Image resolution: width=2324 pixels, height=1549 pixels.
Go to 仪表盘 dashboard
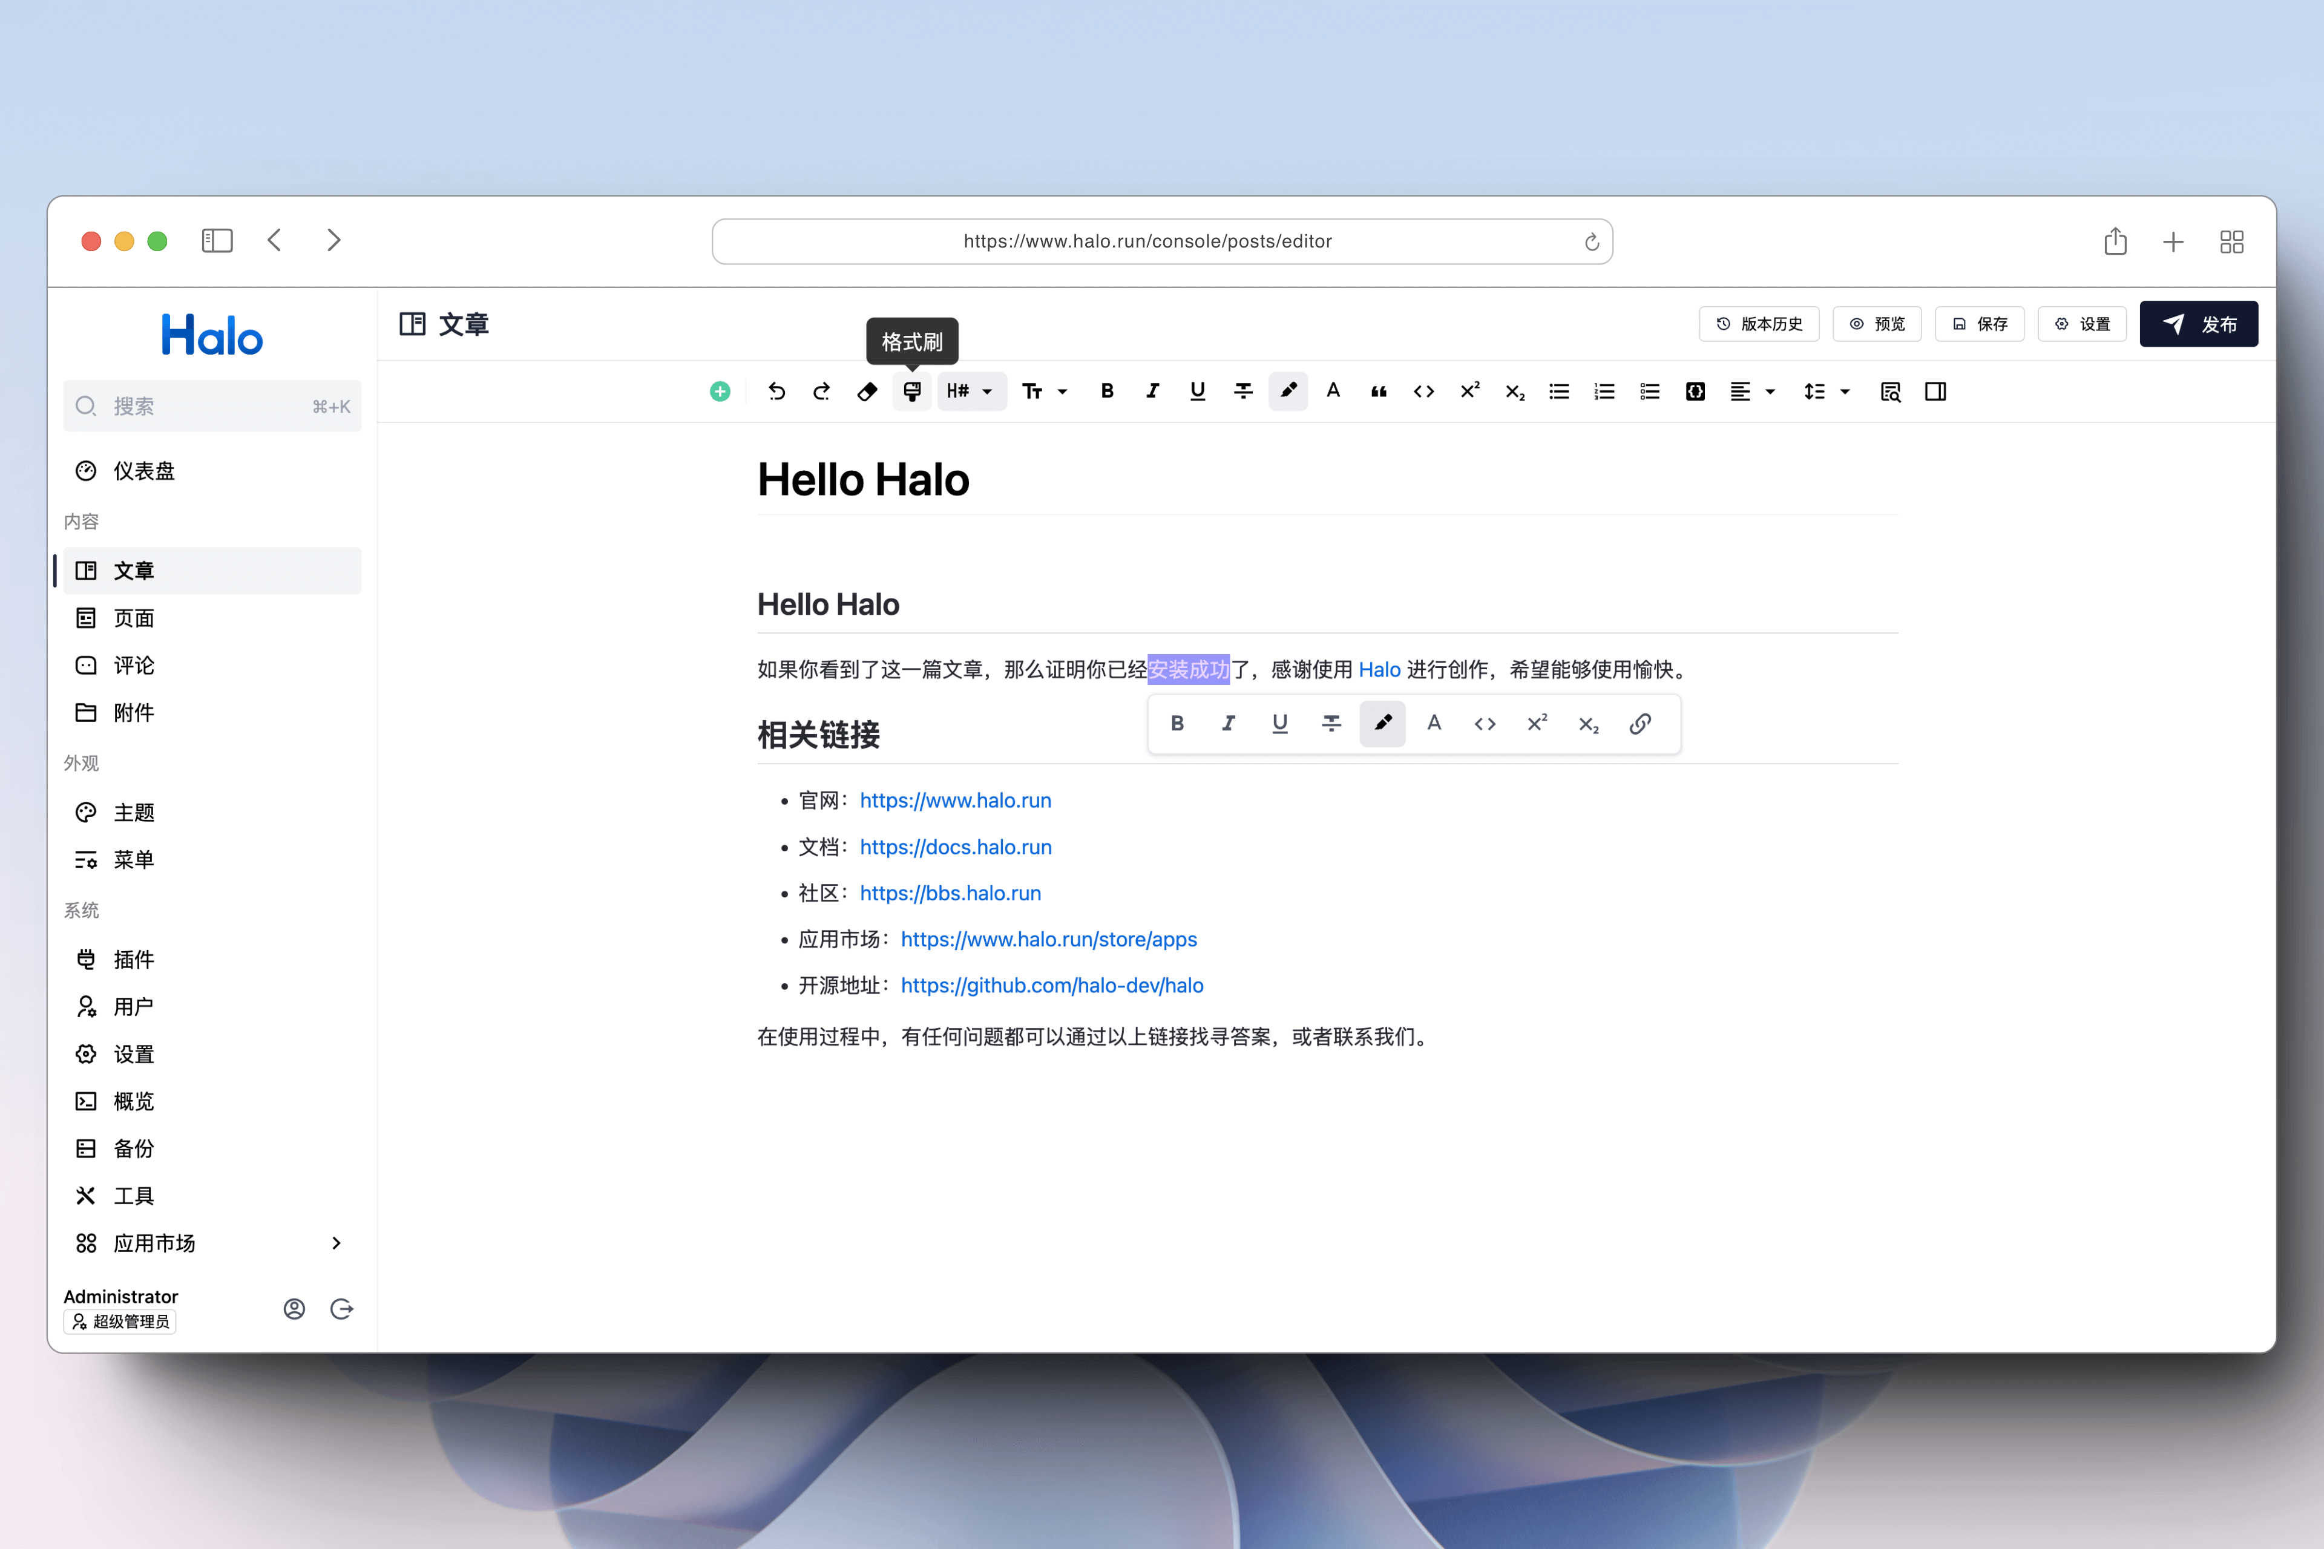click(x=212, y=471)
